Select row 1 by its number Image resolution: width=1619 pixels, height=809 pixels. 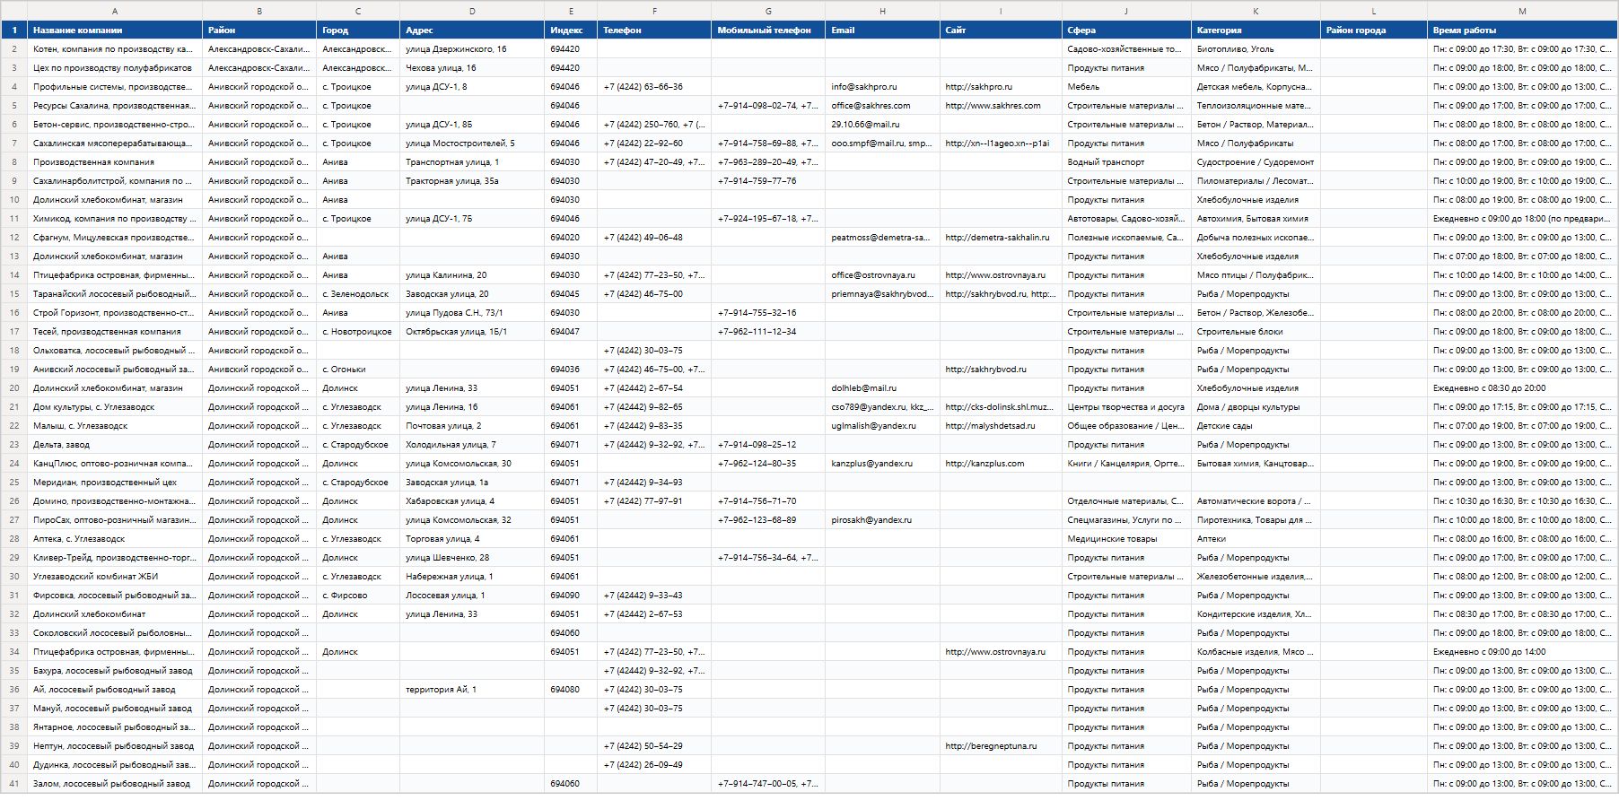14,30
